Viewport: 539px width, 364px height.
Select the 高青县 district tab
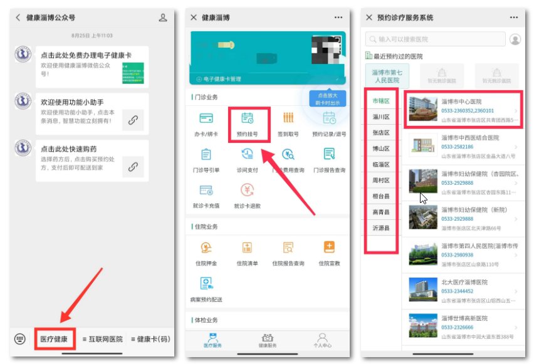coord(381,212)
